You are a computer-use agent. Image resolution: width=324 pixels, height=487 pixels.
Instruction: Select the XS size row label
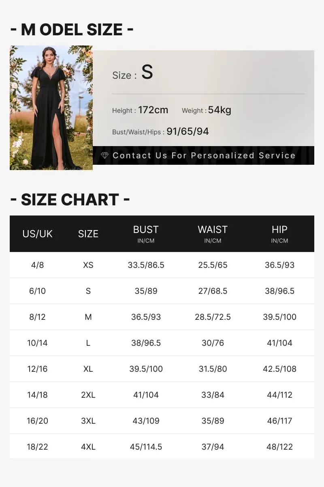point(88,265)
